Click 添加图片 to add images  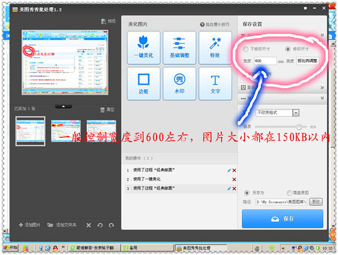29,225
